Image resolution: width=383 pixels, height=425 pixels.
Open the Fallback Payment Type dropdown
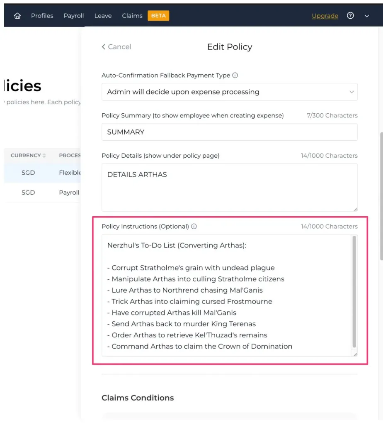229,92
